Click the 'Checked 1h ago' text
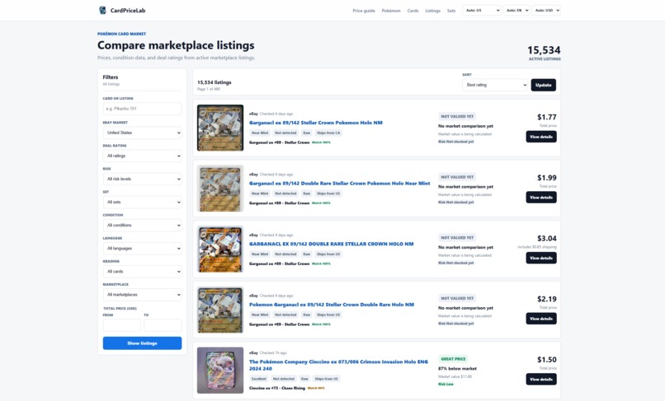 (273, 352)
